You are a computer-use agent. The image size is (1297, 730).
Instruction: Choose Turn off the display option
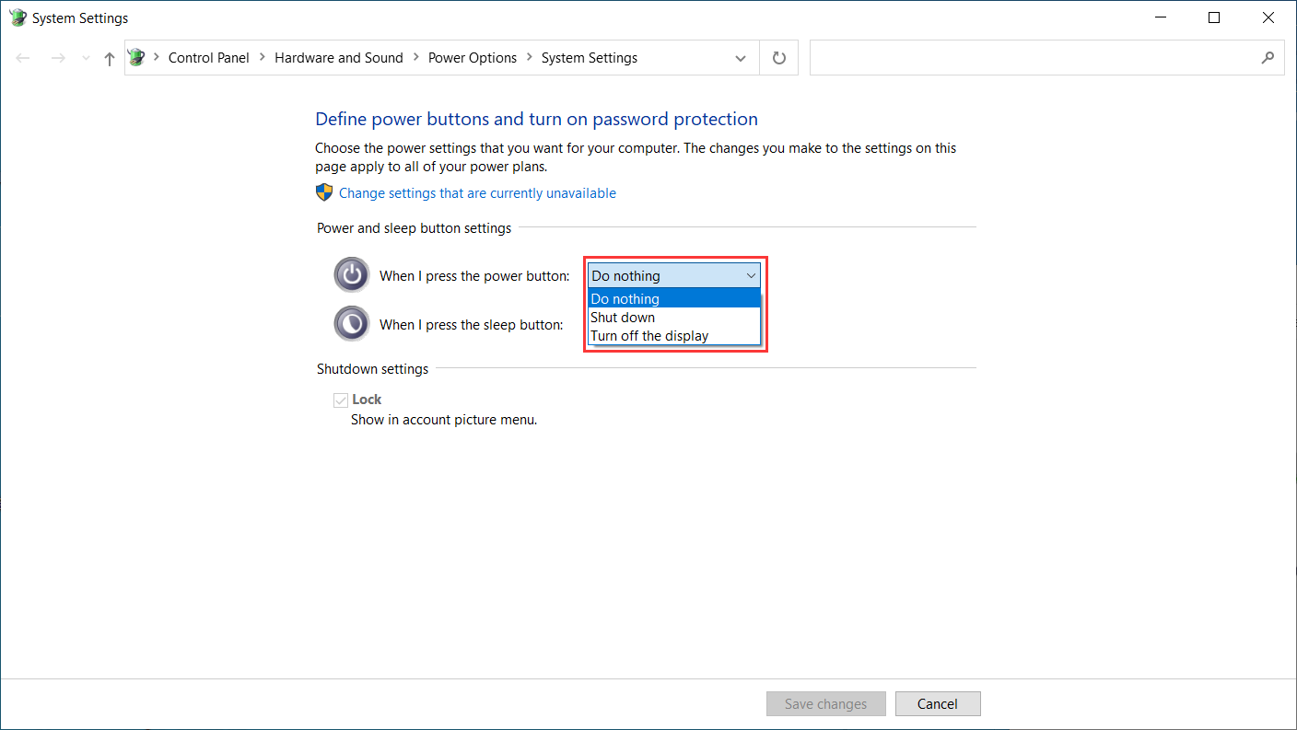(649, 336)
